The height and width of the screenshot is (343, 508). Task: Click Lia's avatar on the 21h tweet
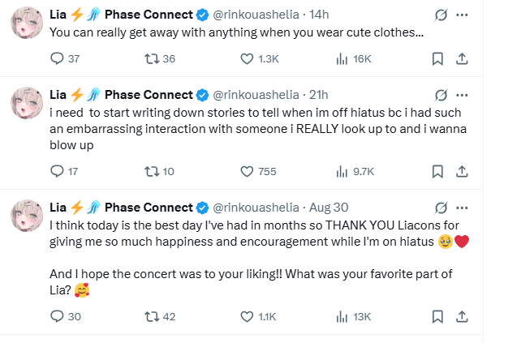(27, 104)
